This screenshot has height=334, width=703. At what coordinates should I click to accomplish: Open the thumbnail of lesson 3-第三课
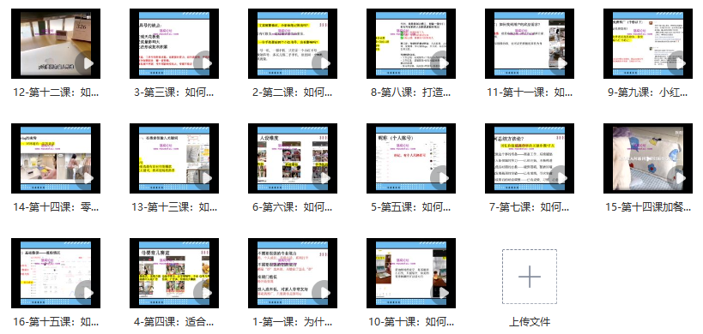pyautogui.click(x=174, y=44)
